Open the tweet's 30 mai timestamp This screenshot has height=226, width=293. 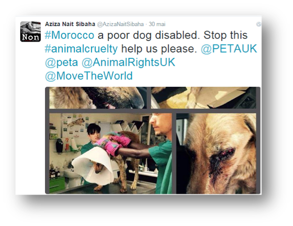tap(157, 24)
